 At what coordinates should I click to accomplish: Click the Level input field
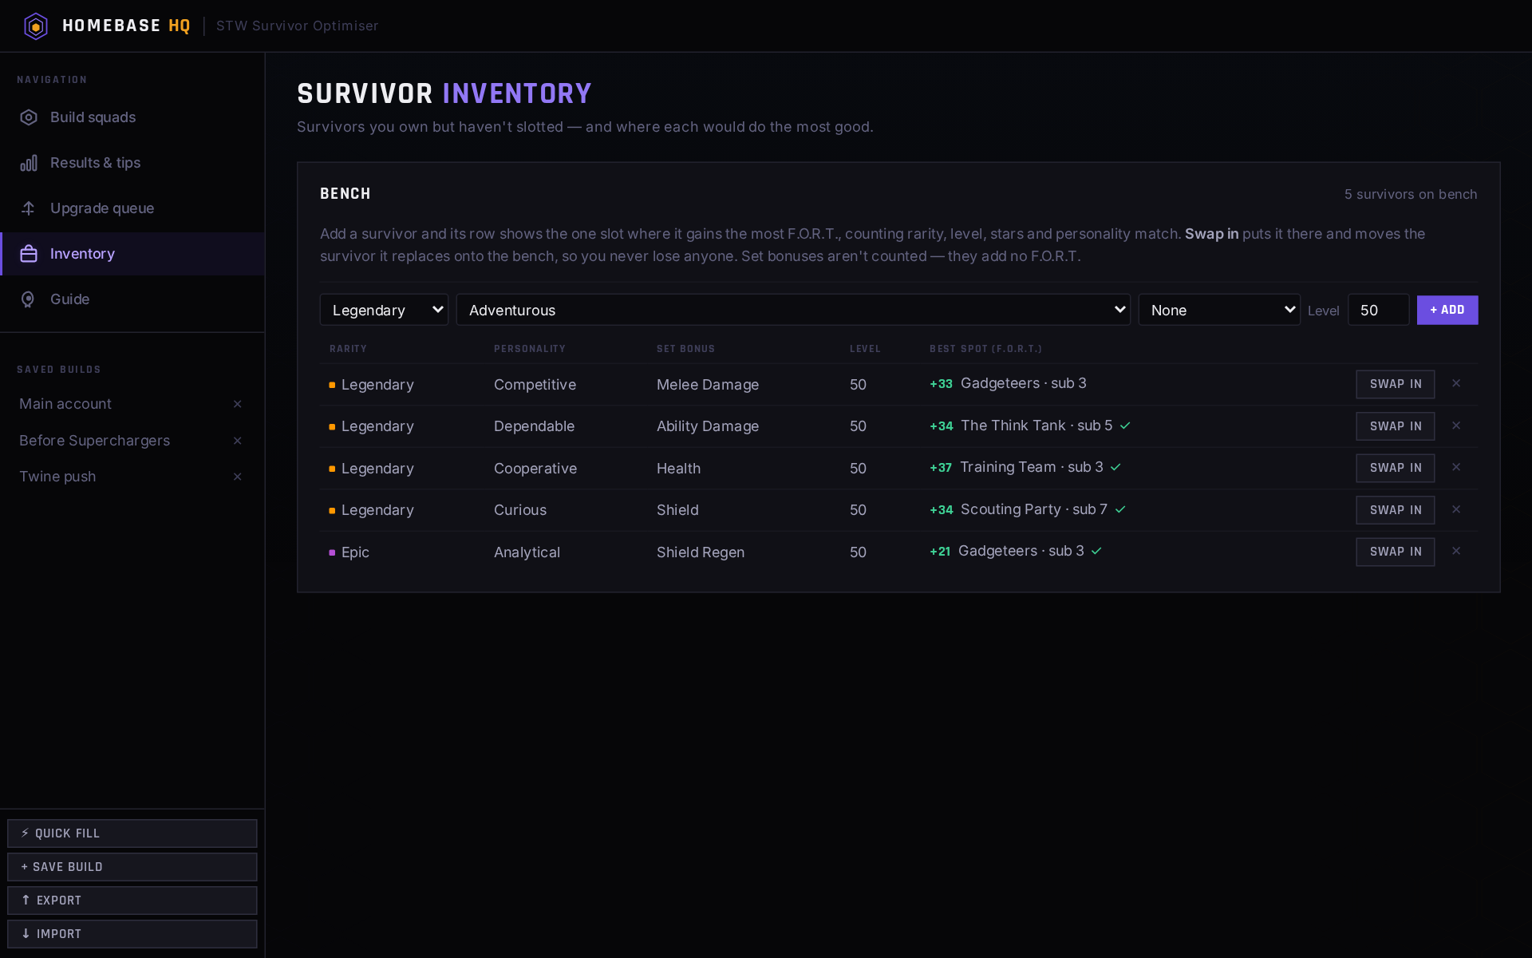tap(1378, 310)
